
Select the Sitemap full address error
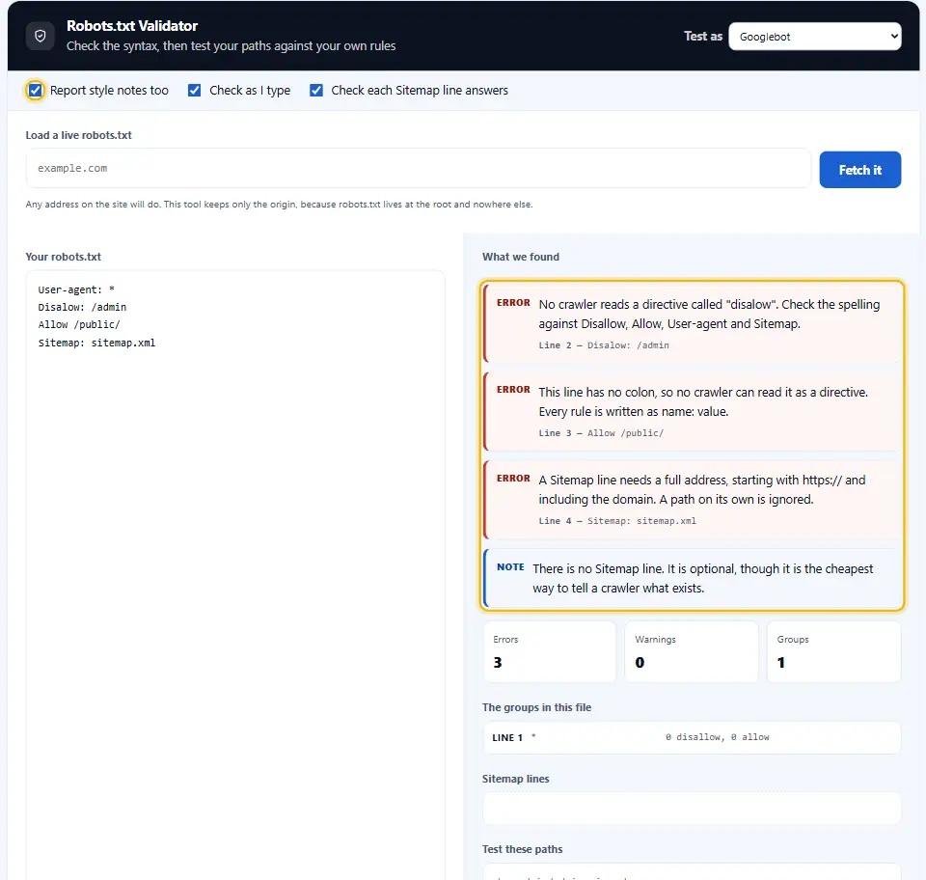[693, 500]
